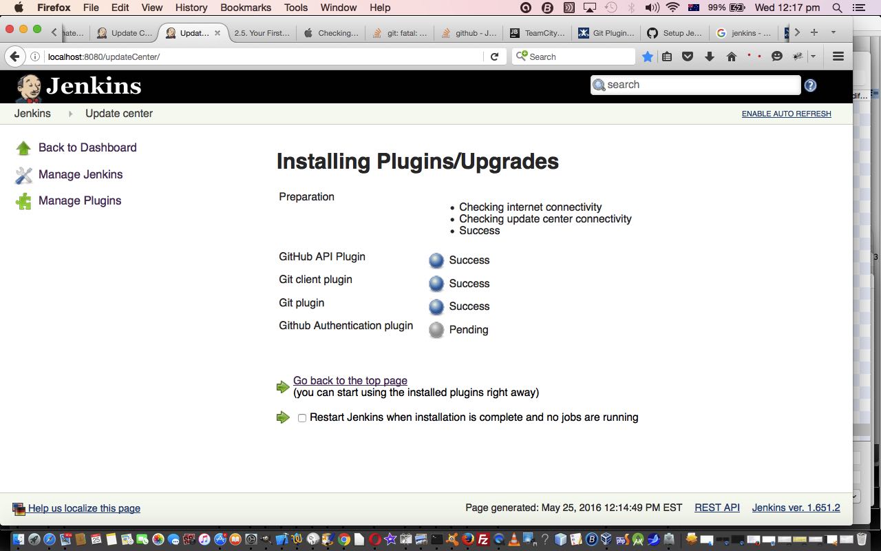Open the Firefox downloads arrow icon
Viewport: 881px width, 551px height.
click(710, 56)
